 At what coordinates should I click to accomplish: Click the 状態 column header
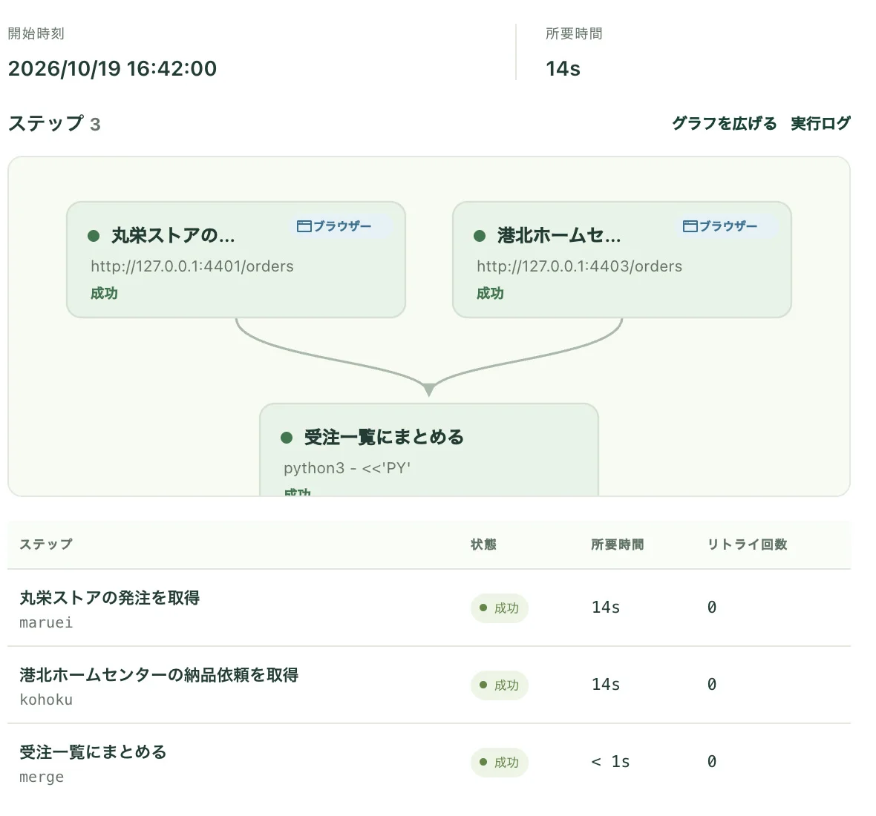coord(483,544)
